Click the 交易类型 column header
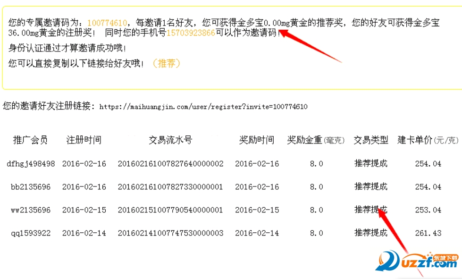The image size is (462, 279). (370, 139)
